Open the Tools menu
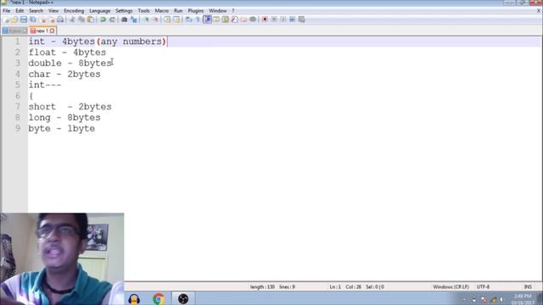The image size is (543, 305). 143,11
